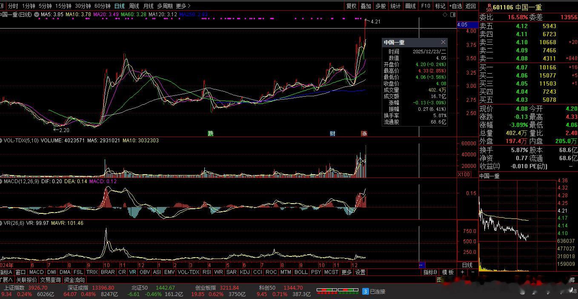The image size is (578, 299).
Task: Open 更多 indicators in bottom indicator bar
Action: pyautogui.click(x=346, y=272)
